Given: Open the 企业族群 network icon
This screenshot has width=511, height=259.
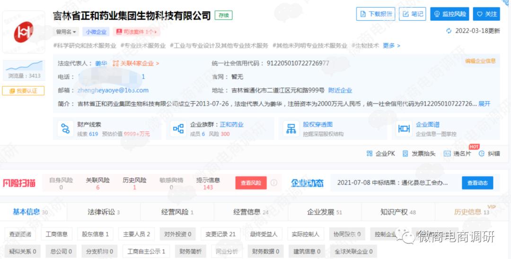Looking at the screenshot, I should pyautogui.click(x=178, y=129).
